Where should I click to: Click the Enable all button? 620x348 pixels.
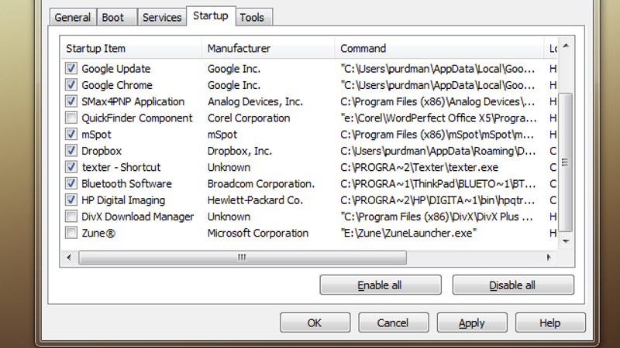point(381,285)
